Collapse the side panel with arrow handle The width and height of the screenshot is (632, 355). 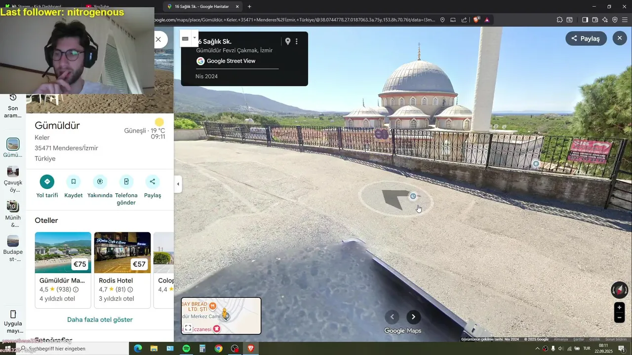178,184
